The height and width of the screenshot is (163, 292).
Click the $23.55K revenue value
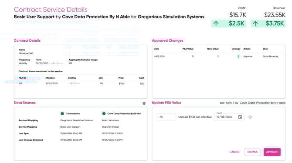point(275,15)
